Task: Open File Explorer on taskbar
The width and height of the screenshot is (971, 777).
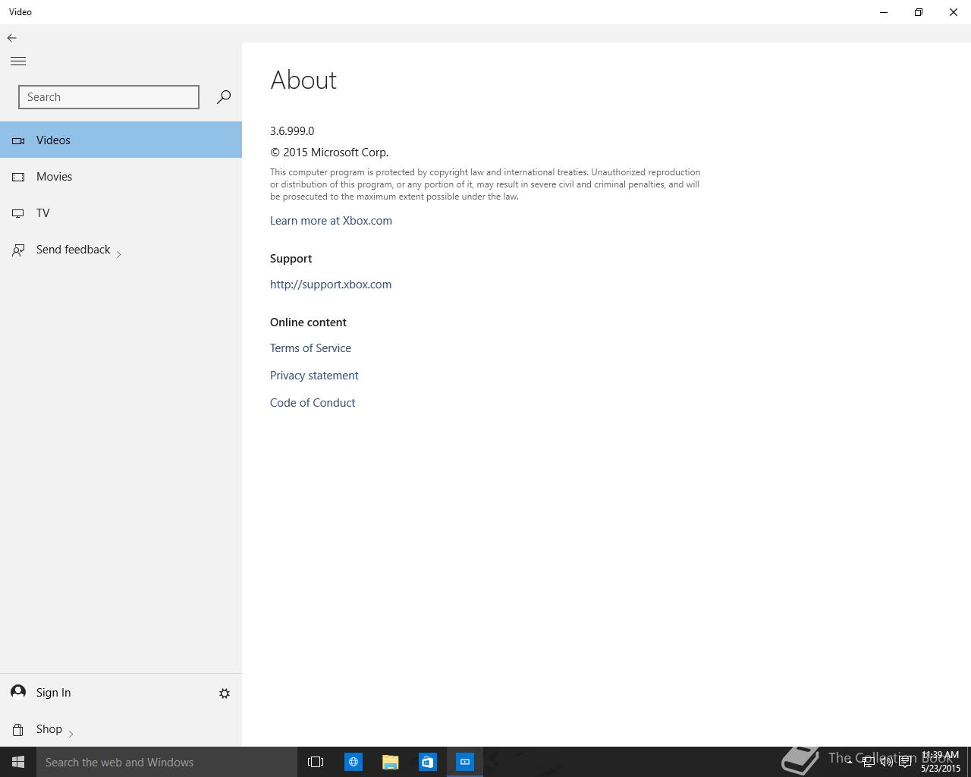Action: coord(391,762)
